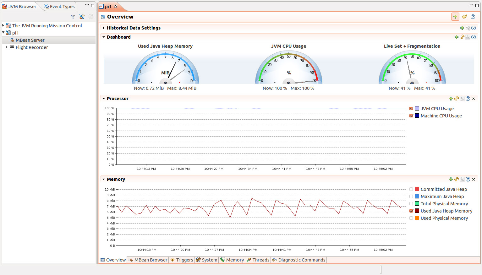Image resolution: width=482 pixels, height=275 pixels.
Task: Click the Processor accessibility mode icon
Action: click(x=462, y=99)
